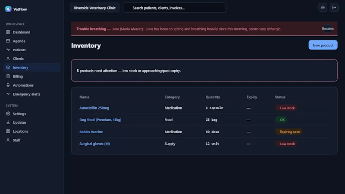Open the Dashboard menu item
Image resolution: width=345 pixels, height=194 pixels.
[x=32, y=32]
